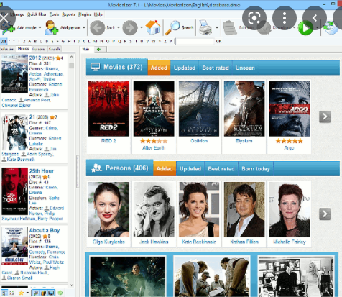The height and width of the screenshot is (297, 342).
Task: Click the person icon before Kate Bosworth
Action: pos(4,159)
